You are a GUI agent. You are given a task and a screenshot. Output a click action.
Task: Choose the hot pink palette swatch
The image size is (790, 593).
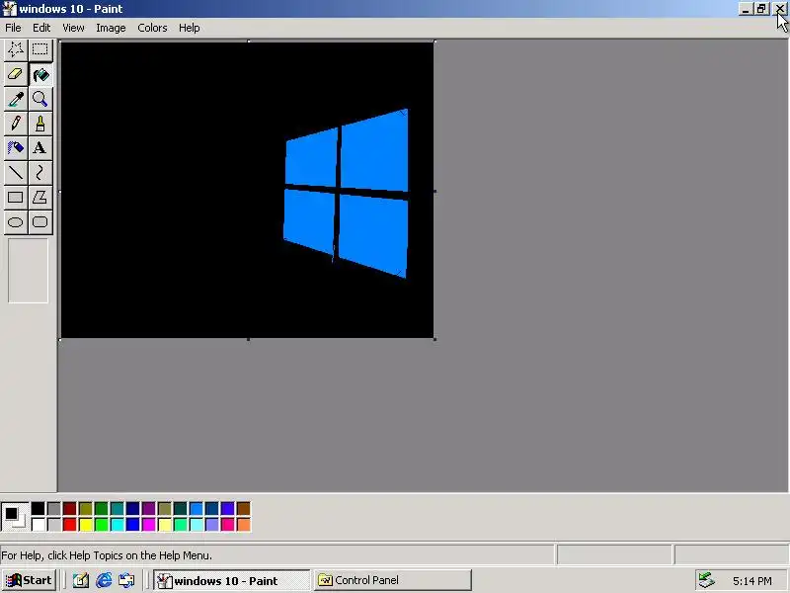[x=228, y=525]
